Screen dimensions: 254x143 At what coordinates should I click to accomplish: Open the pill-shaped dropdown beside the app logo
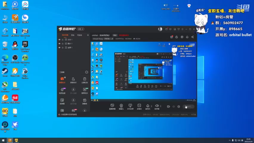(81, 29)
